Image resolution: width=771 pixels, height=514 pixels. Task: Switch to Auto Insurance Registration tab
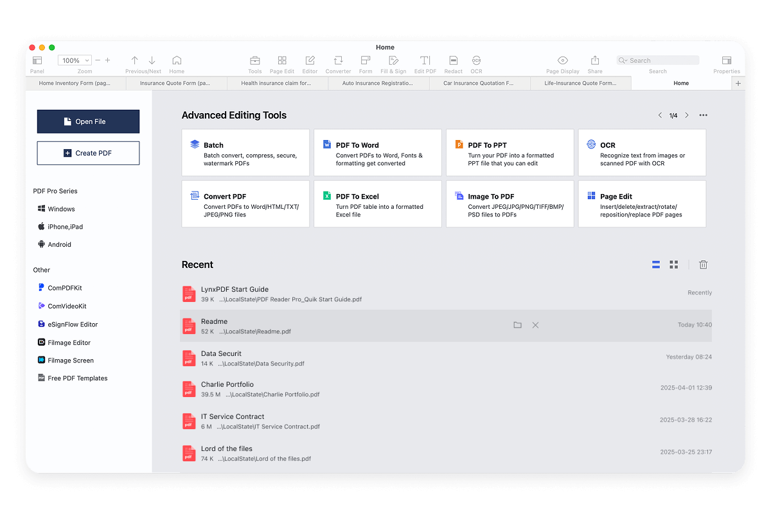[378, 84]
